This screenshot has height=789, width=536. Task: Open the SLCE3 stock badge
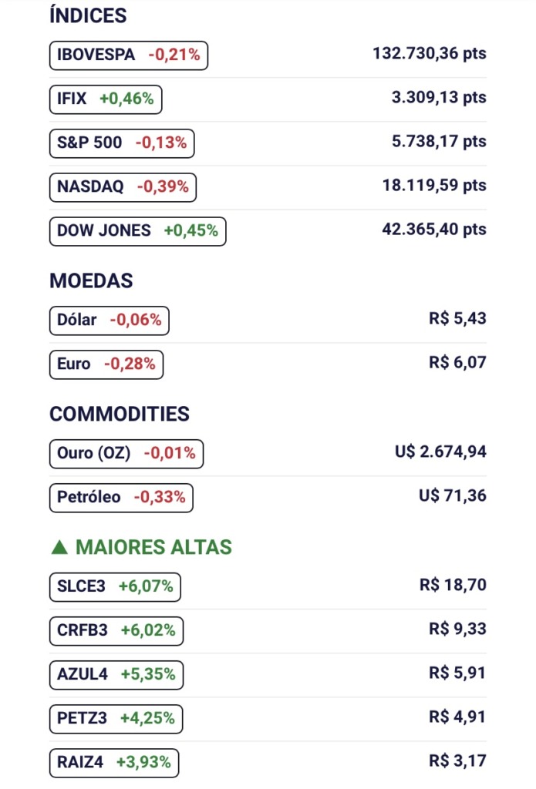tap(115, 586)
